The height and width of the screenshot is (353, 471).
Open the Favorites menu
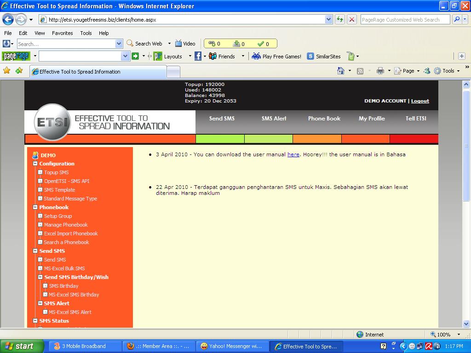pos(63,33)
